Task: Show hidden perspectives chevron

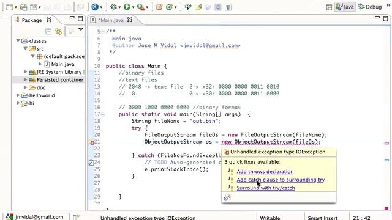Action: coord(389,5)
